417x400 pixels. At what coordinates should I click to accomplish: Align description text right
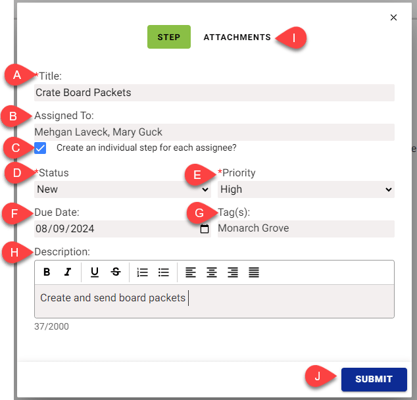point(233,272)
